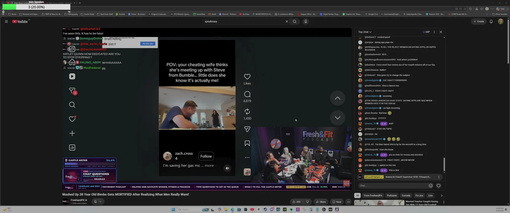Open sidebar messages with 3 badge
Screen dimensions: 510x213
pos(72,91)
